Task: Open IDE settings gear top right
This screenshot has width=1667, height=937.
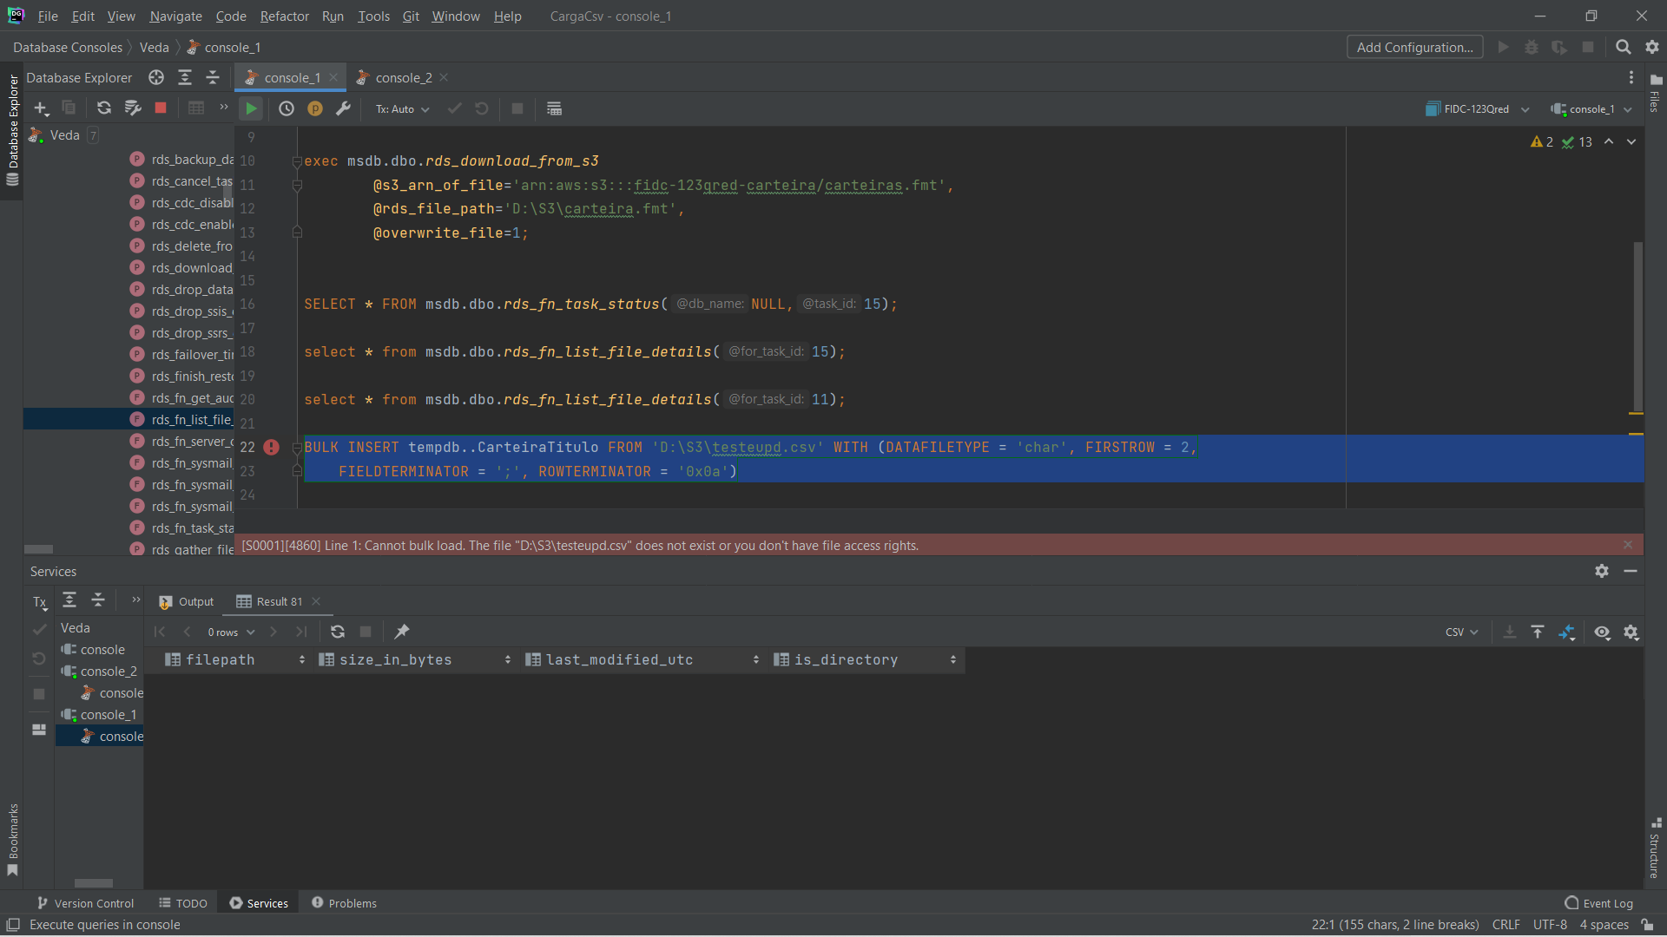Action: pos(1652,47)
